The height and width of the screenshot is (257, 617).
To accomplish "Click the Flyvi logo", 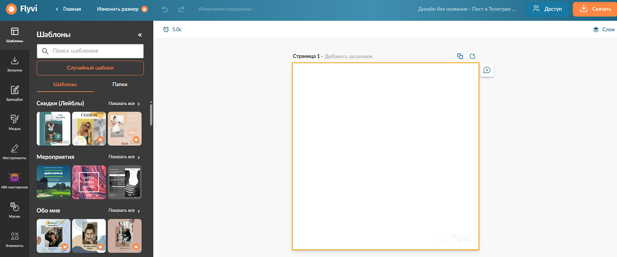I will click(22, 9).
